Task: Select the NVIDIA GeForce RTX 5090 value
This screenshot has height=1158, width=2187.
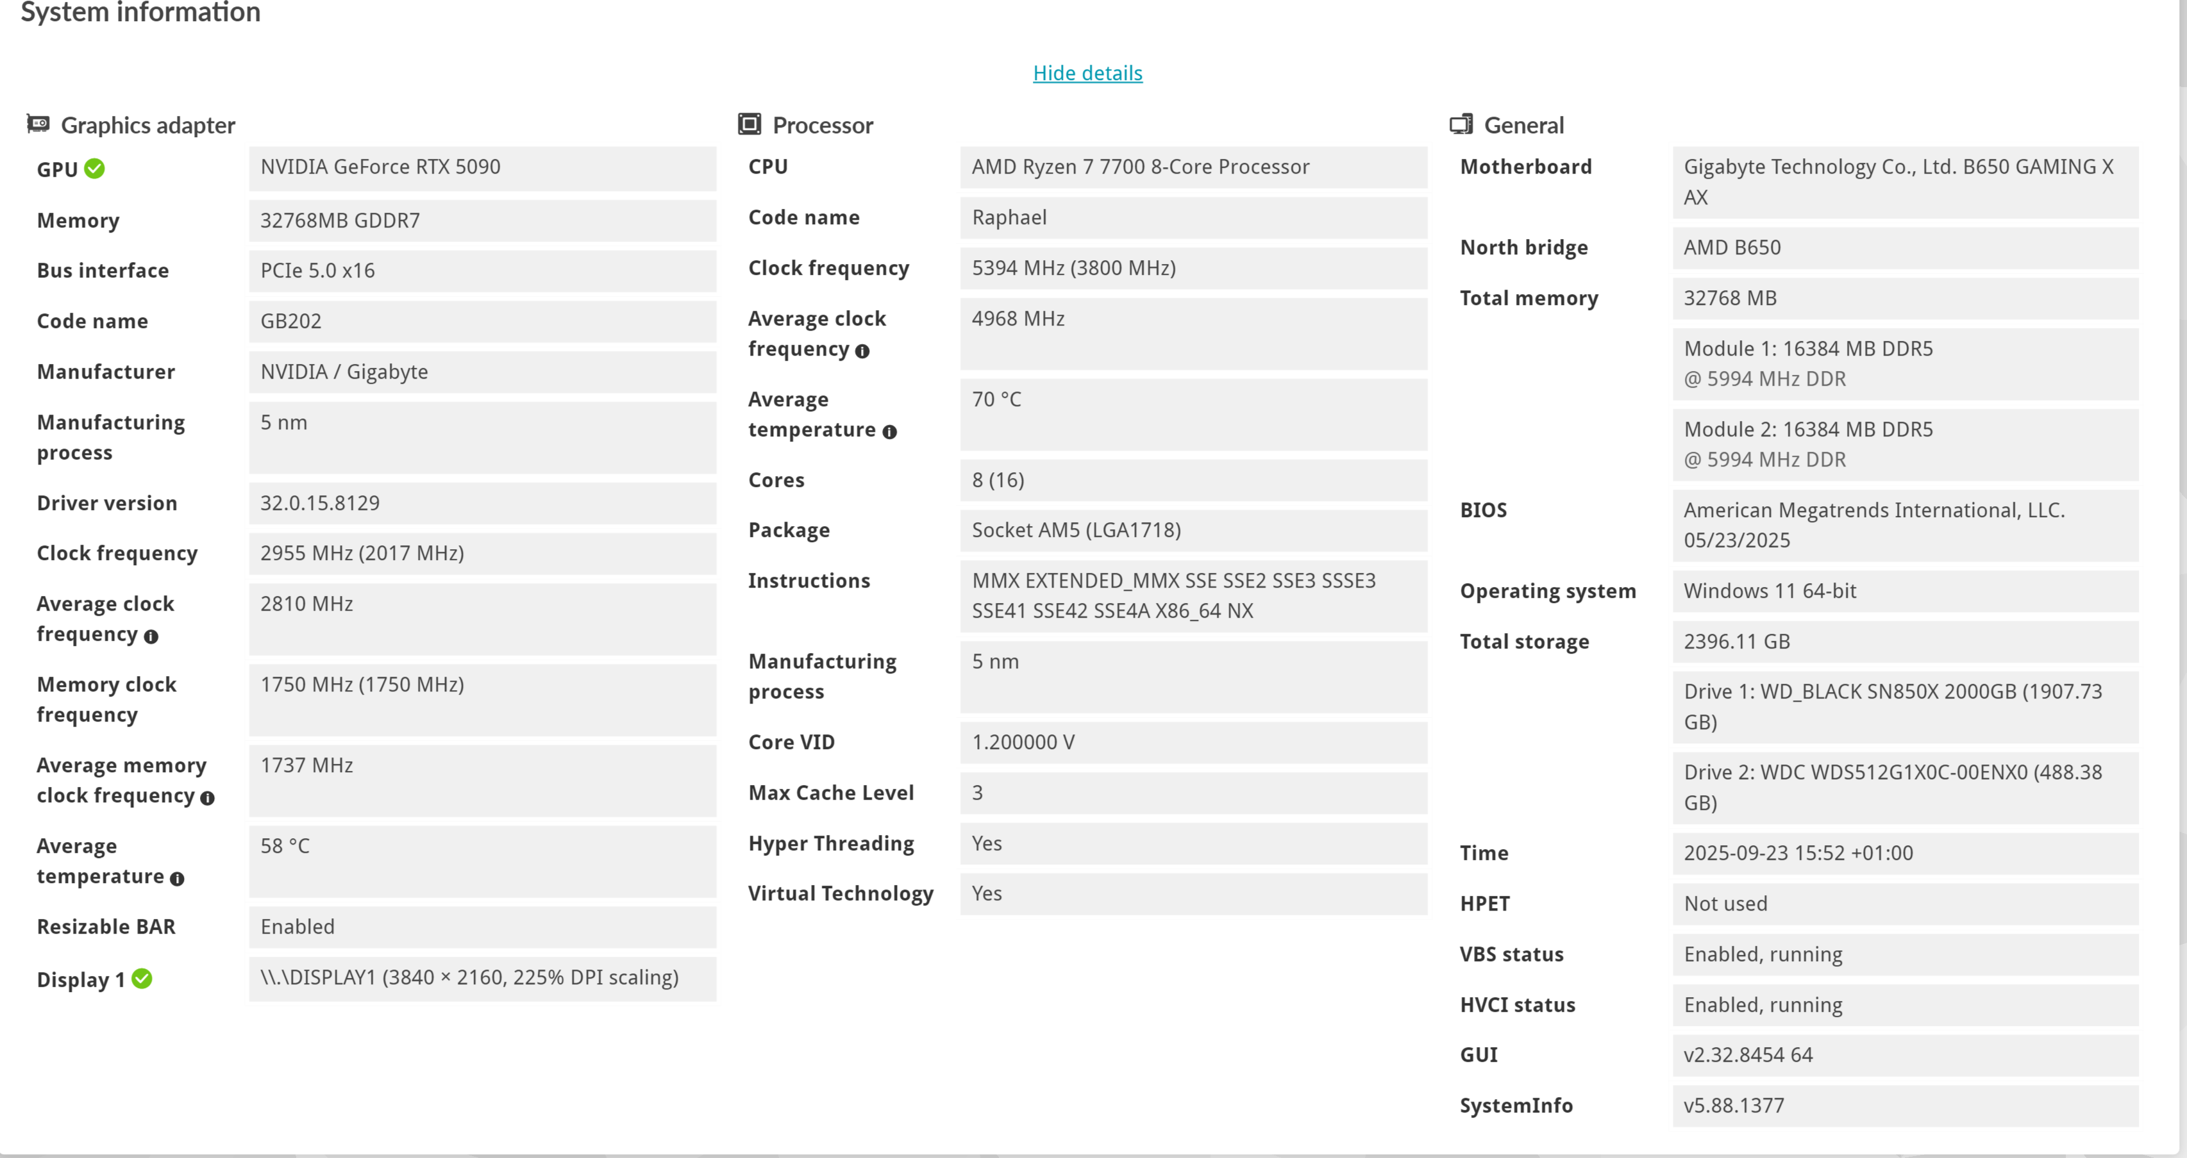Action: coord(482,168)
